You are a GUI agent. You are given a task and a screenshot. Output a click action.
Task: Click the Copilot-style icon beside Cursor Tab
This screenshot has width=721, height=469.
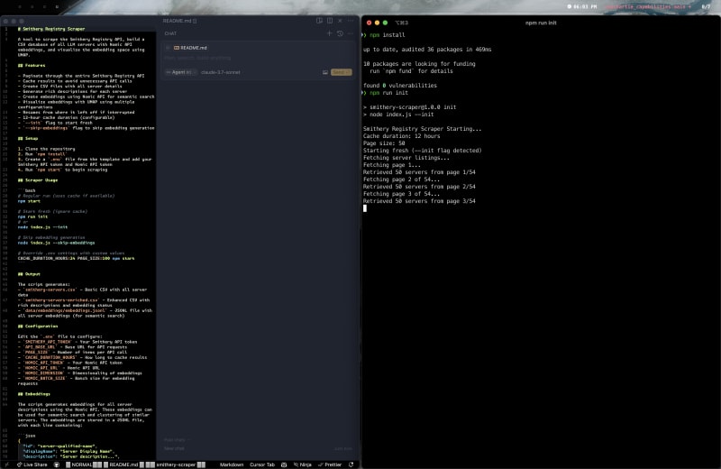(x=284, y=464)
